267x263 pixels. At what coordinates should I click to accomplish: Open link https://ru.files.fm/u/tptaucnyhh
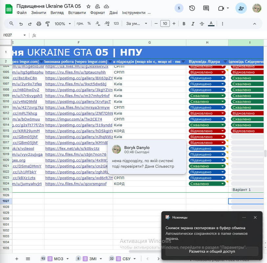pos(76,72)
